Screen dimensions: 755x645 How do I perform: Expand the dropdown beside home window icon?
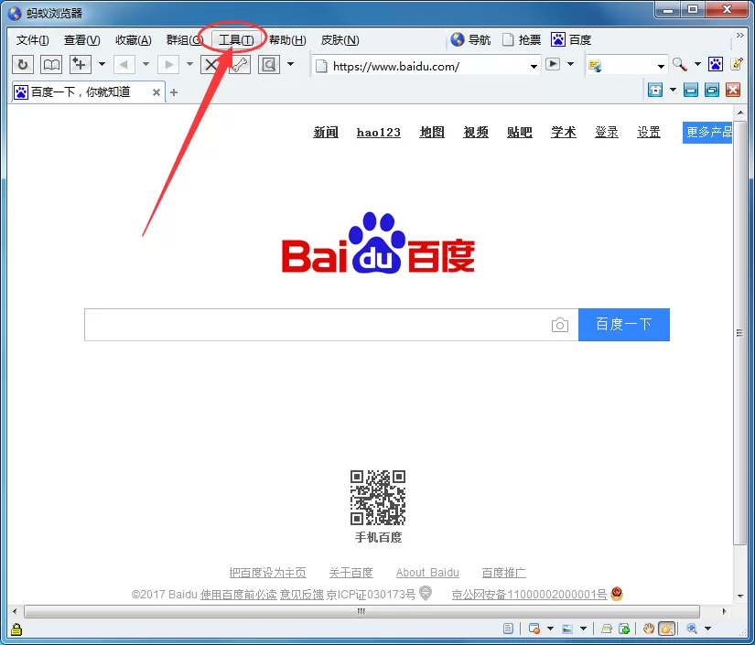[x=674, y=90]
